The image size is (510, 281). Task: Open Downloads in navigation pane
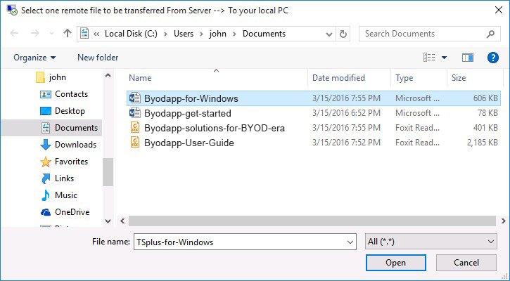(x=75, y=145)
